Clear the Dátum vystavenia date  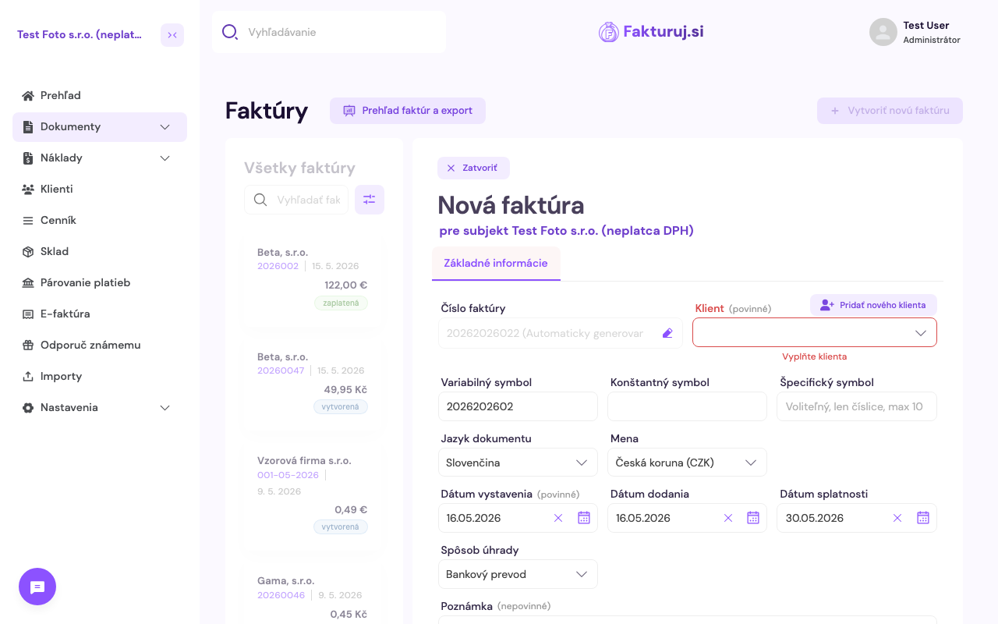(x=558, y=518)
